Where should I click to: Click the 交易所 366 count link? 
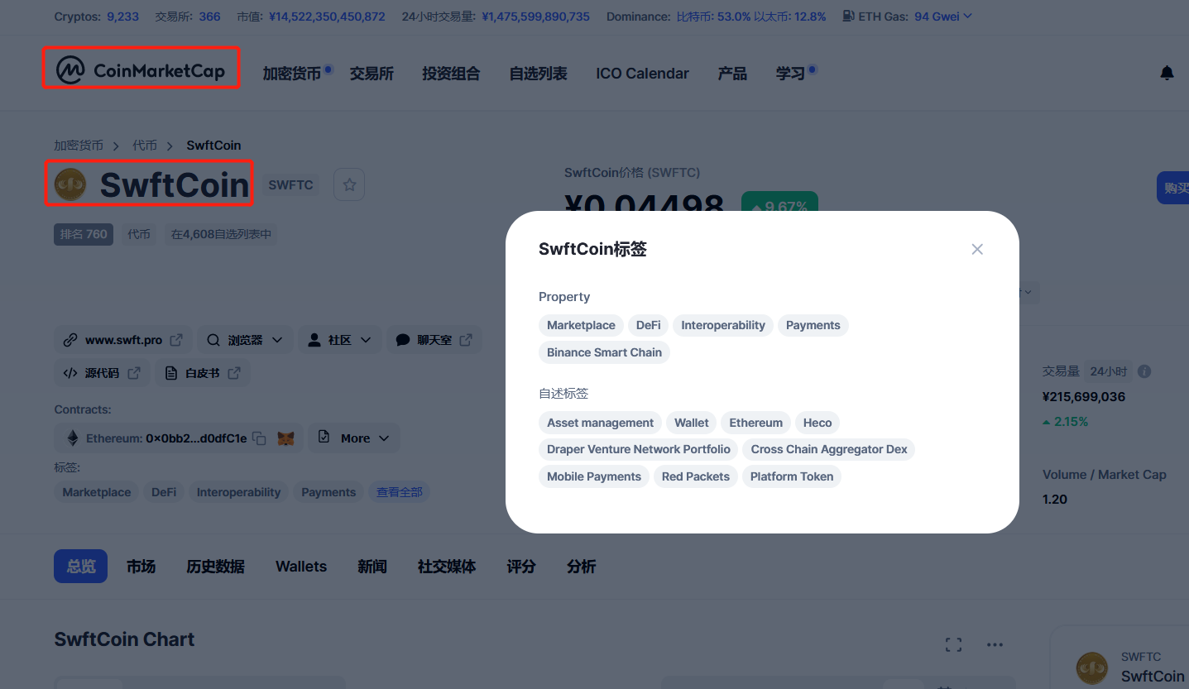click(209, 16)
